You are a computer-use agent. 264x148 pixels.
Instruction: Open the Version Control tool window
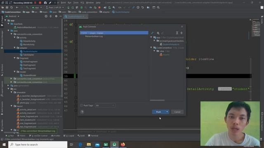[38, 136]
